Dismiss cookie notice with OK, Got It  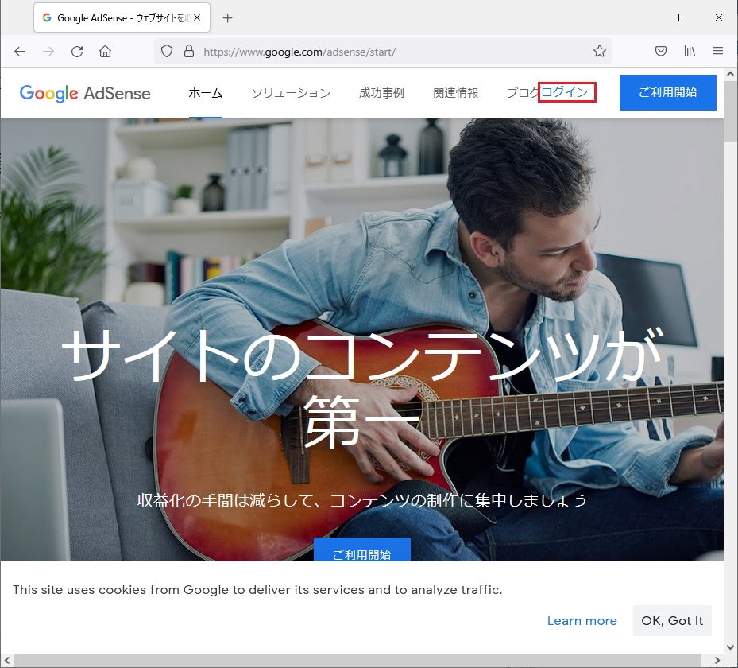(672, 621)
